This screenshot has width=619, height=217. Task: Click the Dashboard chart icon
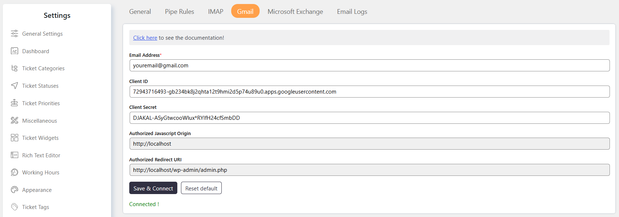(15, 51)
